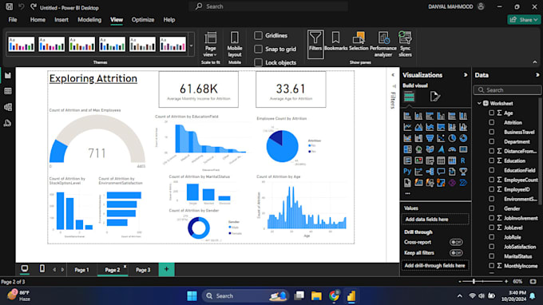This screenshot has width=543, height=305.
Task: Open the File menu
Action: coord(13,20)
